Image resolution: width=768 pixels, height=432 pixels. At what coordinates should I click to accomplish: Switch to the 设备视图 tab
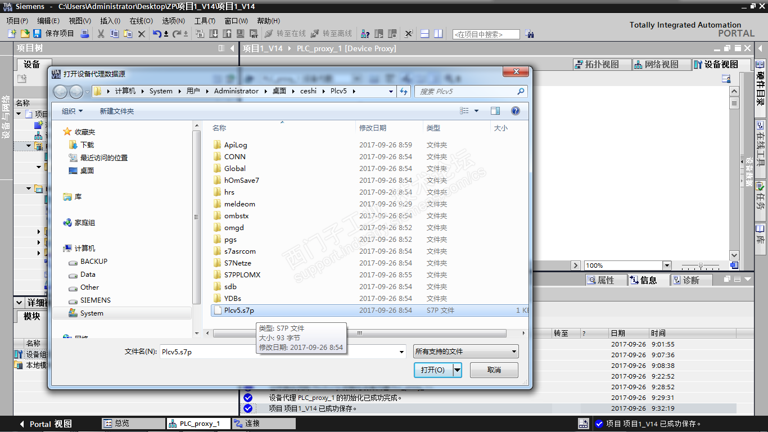pyautogui.click(x=721, y=64)
